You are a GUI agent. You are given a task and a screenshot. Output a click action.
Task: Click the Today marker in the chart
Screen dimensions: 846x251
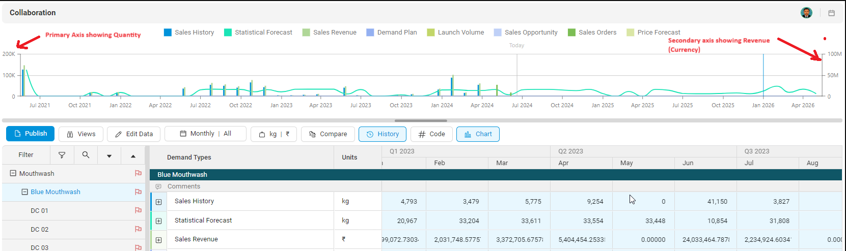(x=516, y=46)
